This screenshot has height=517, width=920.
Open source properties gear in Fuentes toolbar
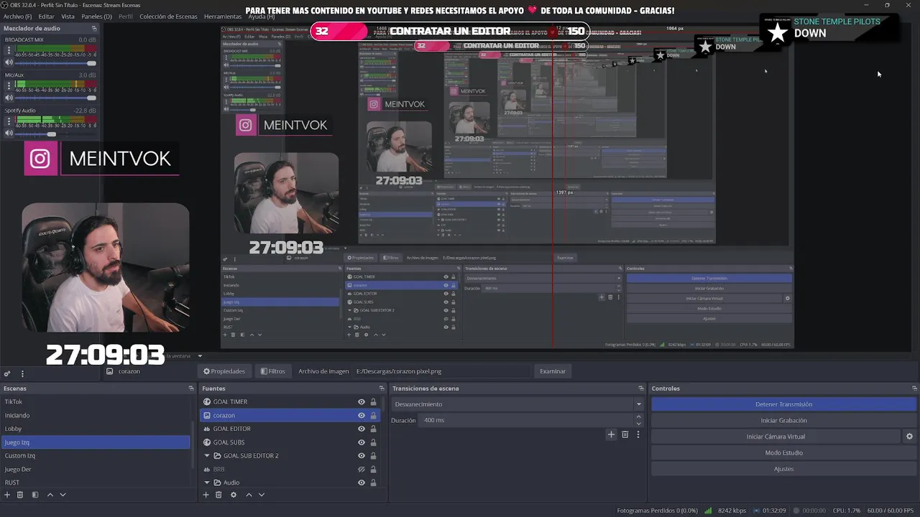point(233,495)
